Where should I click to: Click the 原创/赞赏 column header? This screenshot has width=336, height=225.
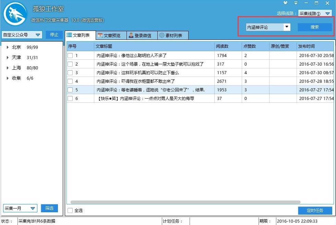283,46
